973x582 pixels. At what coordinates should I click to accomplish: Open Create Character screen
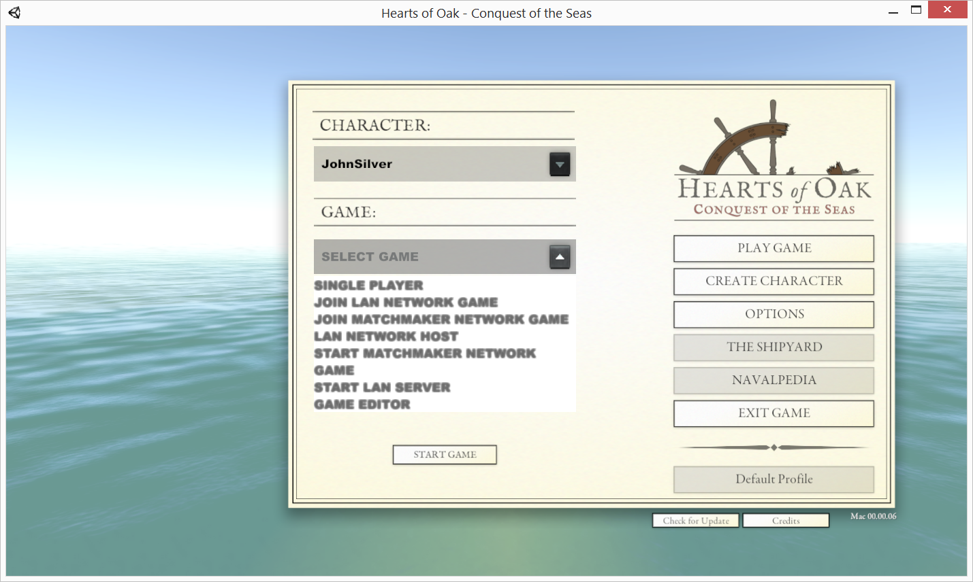773,281
